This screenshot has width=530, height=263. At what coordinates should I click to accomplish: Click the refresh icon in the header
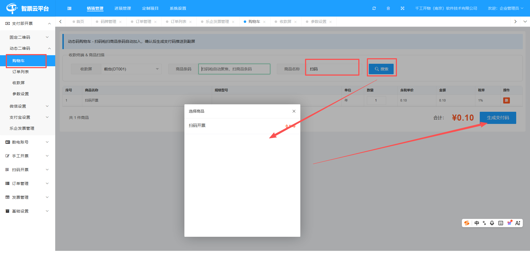tap(374, 9)
